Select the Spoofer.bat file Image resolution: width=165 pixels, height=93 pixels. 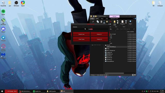pos(109,58)
